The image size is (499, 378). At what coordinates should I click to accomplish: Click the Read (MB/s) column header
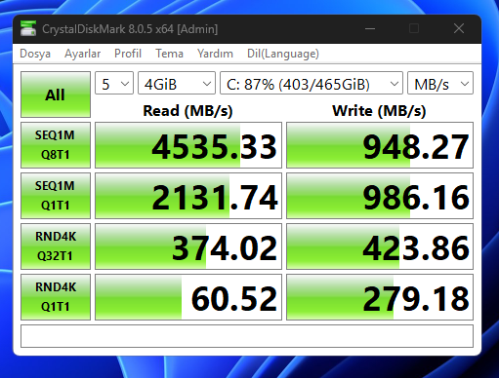[187, 111]
